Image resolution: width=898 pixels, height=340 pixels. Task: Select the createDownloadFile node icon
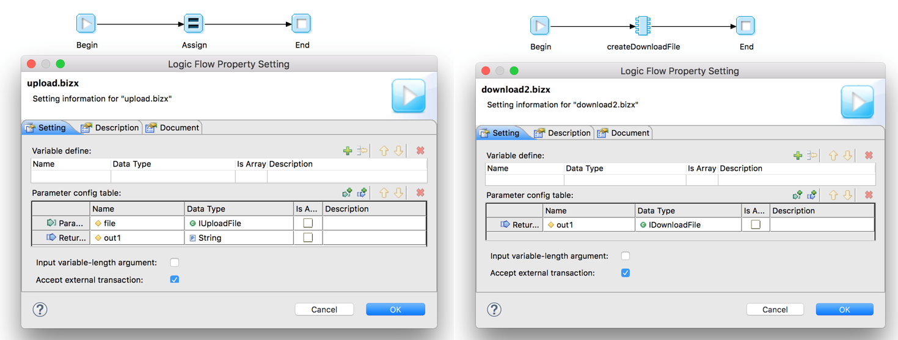click(x=643, y=26)
